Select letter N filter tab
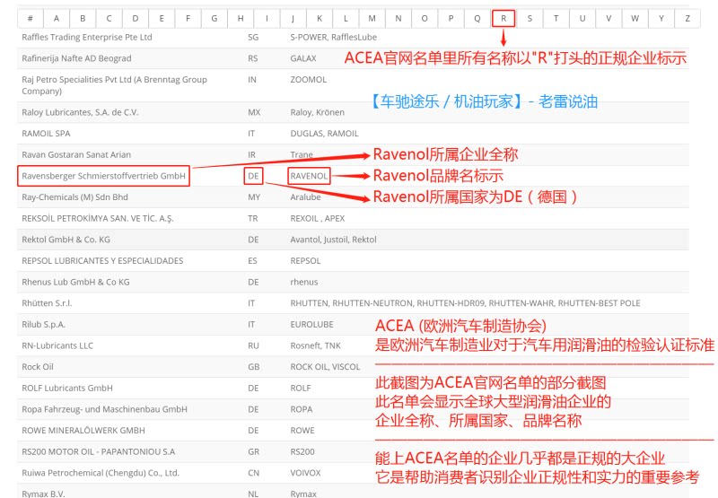Image resolution: width=718 pixels, height=498 pixels. 398,18
